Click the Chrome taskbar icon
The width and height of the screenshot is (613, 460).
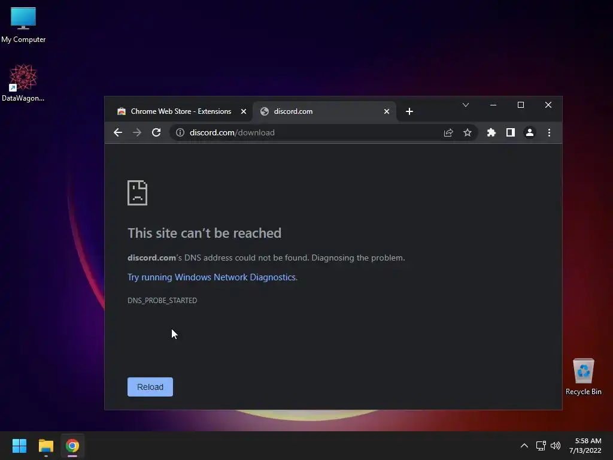pos(72,446)
